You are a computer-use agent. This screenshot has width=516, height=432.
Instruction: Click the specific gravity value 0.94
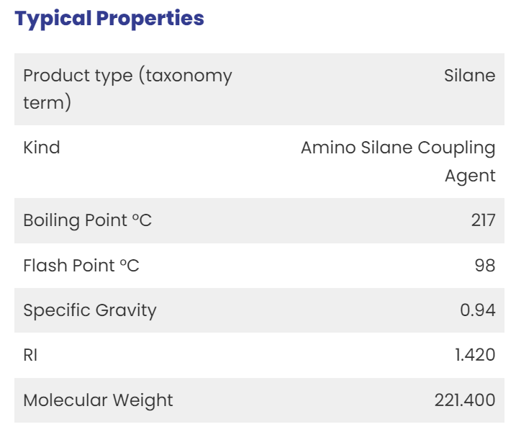(x=477, y=310)
